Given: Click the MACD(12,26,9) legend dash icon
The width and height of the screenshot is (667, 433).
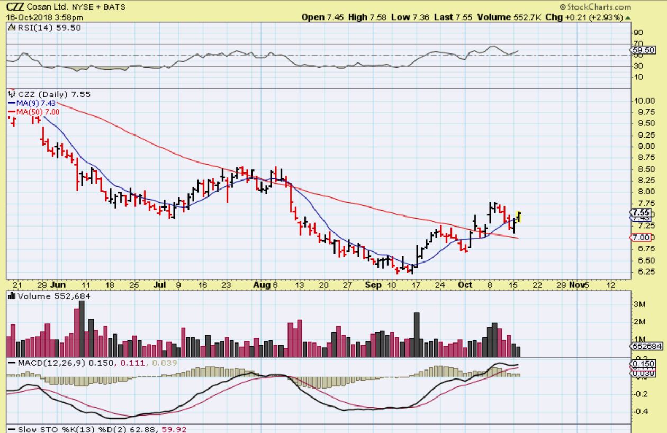Looking at the screenshot, I should (x=11, y=363).
